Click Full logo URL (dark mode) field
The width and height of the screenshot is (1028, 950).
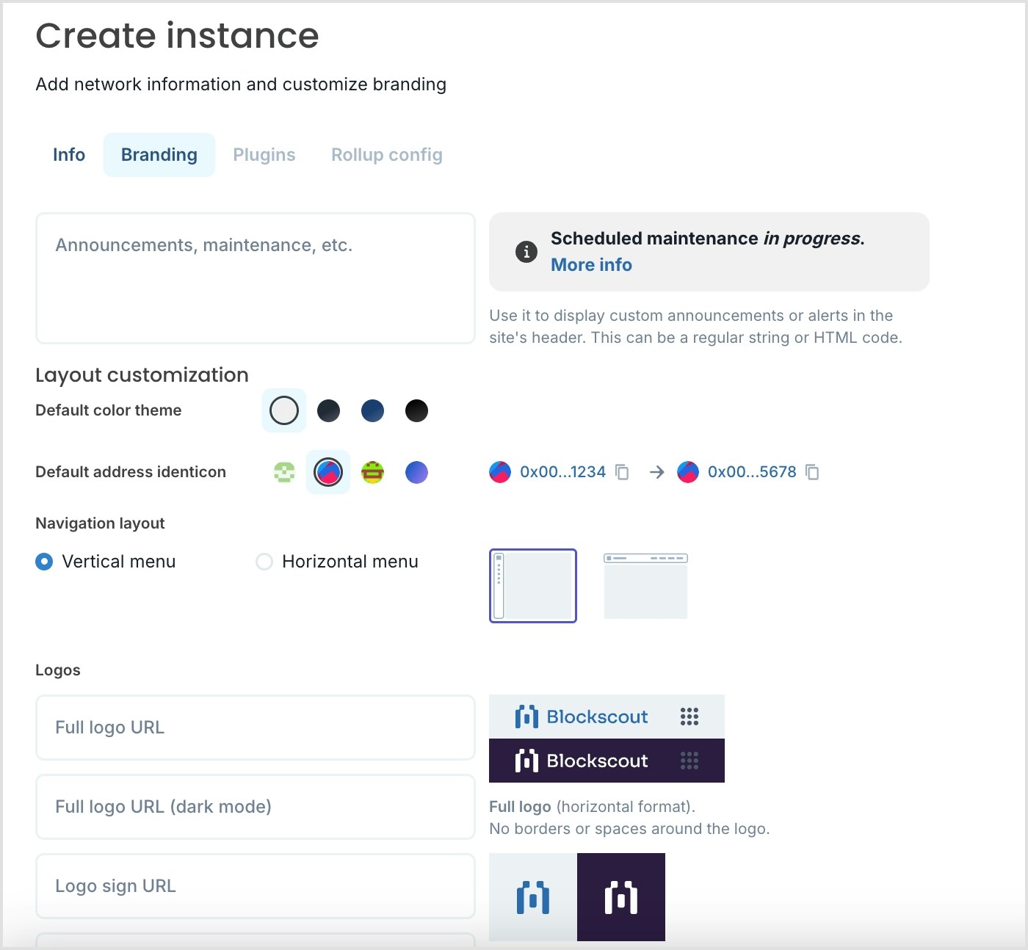(x=256, y=807)
